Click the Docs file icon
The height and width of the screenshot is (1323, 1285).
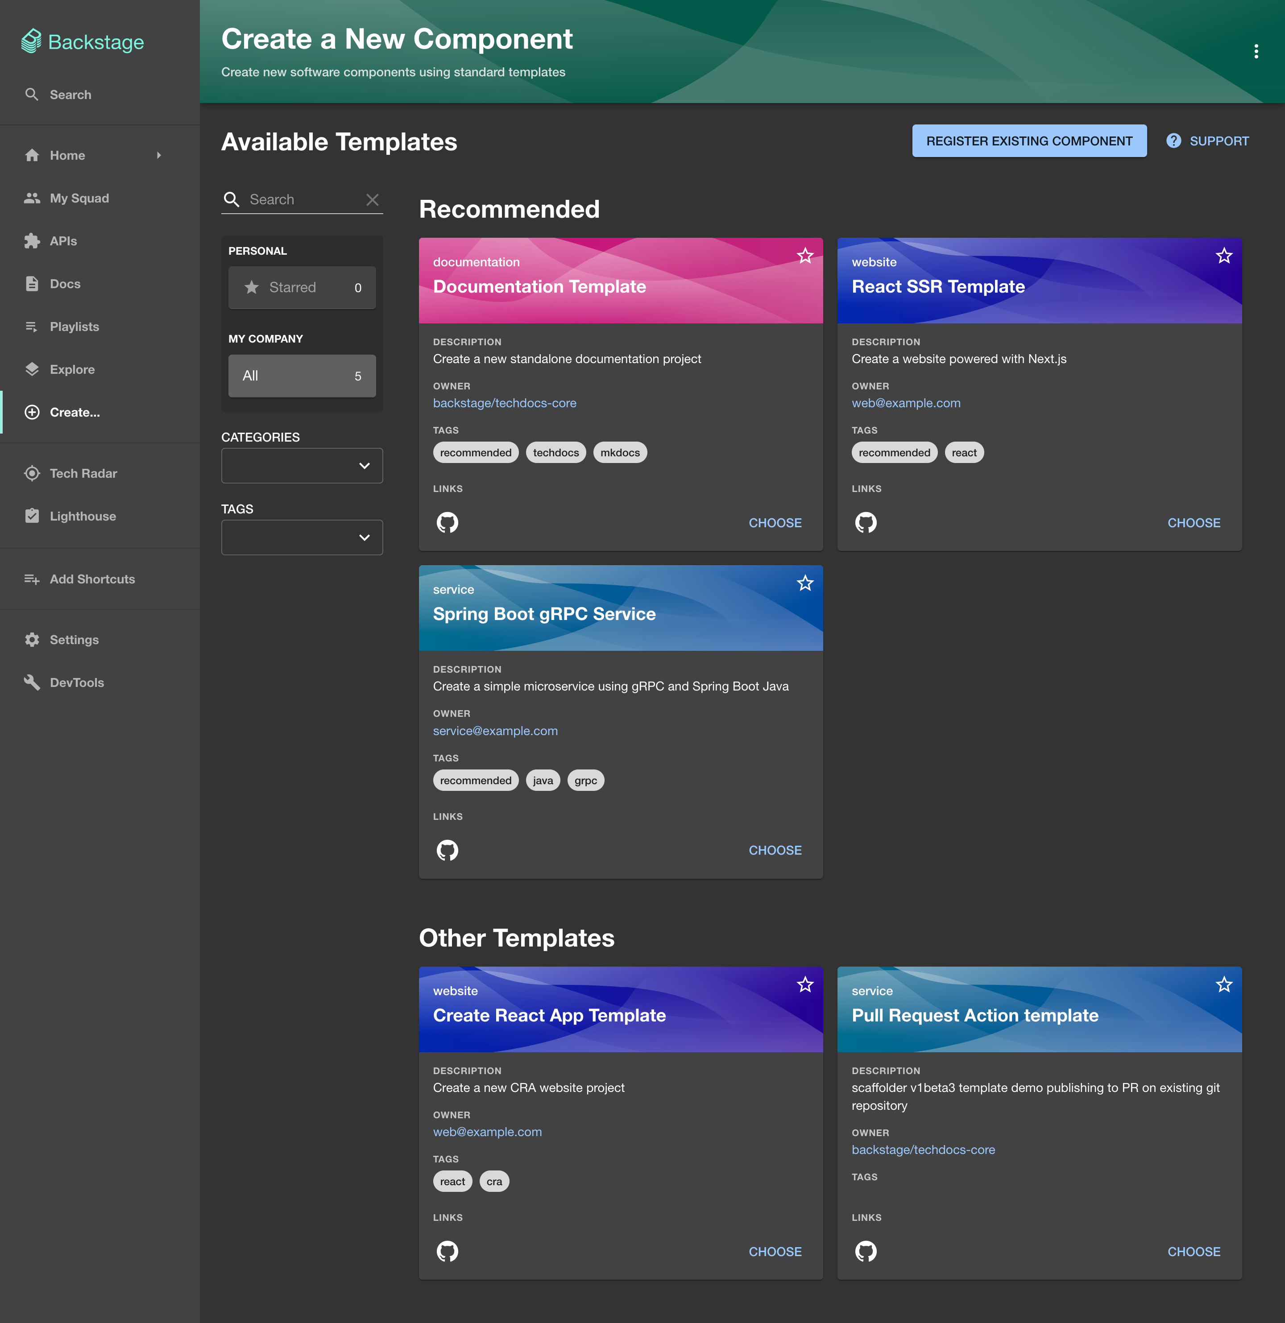click(32, 284)
